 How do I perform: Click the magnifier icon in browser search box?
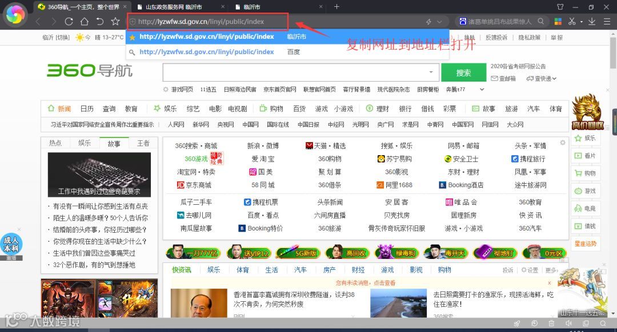(x=541, y=22)
